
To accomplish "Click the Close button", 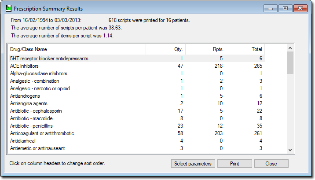I will click(x=271, y=164).
